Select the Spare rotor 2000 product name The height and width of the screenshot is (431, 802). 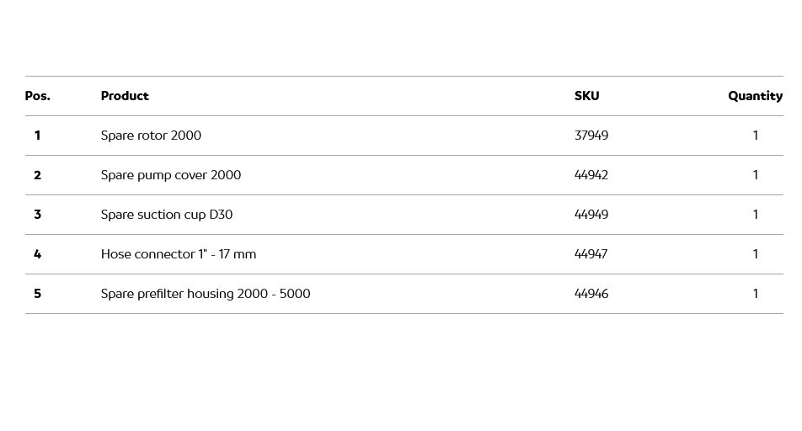(x=151, y=136)
